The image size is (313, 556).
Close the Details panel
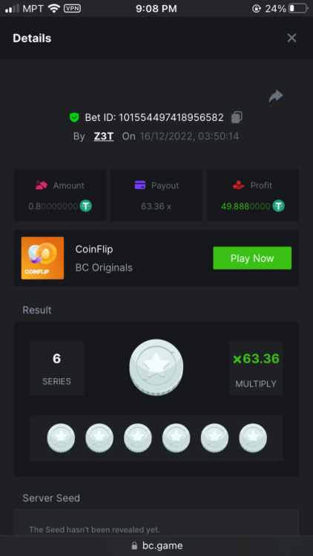click(x=291, y=38)
